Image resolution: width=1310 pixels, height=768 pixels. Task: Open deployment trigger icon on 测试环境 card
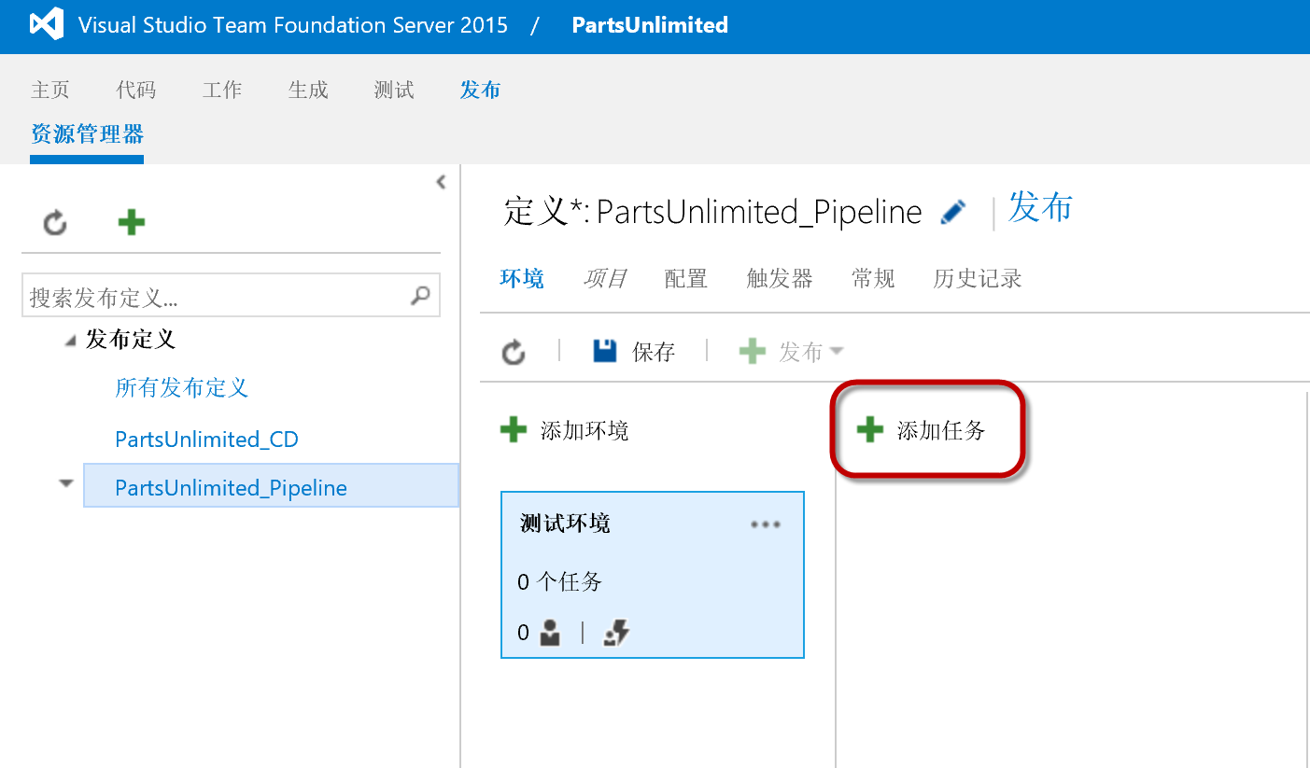pos(616,634)
